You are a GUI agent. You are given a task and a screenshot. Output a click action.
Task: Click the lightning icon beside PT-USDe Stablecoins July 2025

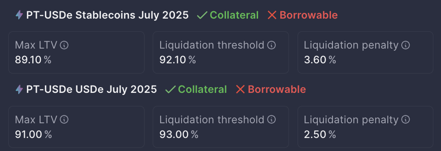tap(19, 15)
